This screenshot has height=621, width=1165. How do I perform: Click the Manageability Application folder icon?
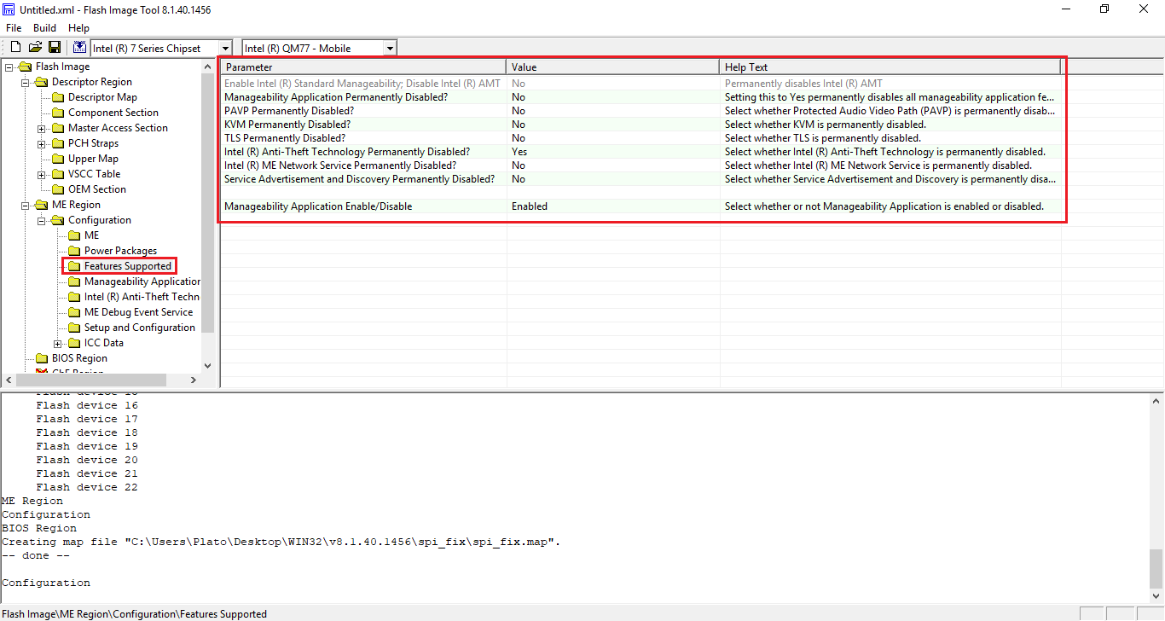pos(74,281)
